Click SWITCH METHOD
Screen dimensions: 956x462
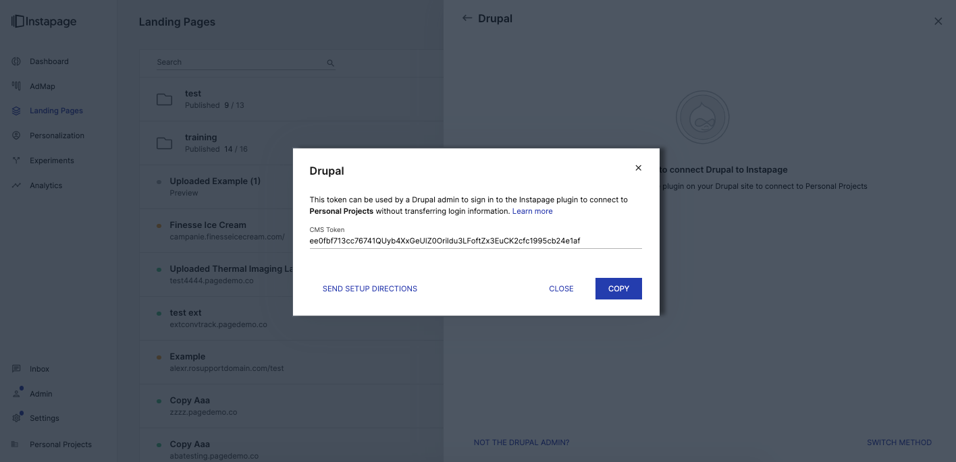tap(899, 442)
